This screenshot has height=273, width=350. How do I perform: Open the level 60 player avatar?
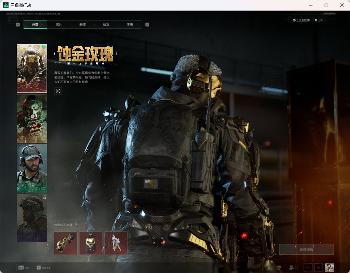pos(329,268)
